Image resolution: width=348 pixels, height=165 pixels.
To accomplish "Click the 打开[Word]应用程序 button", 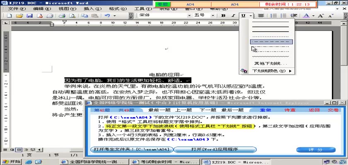I will point(215,150).
